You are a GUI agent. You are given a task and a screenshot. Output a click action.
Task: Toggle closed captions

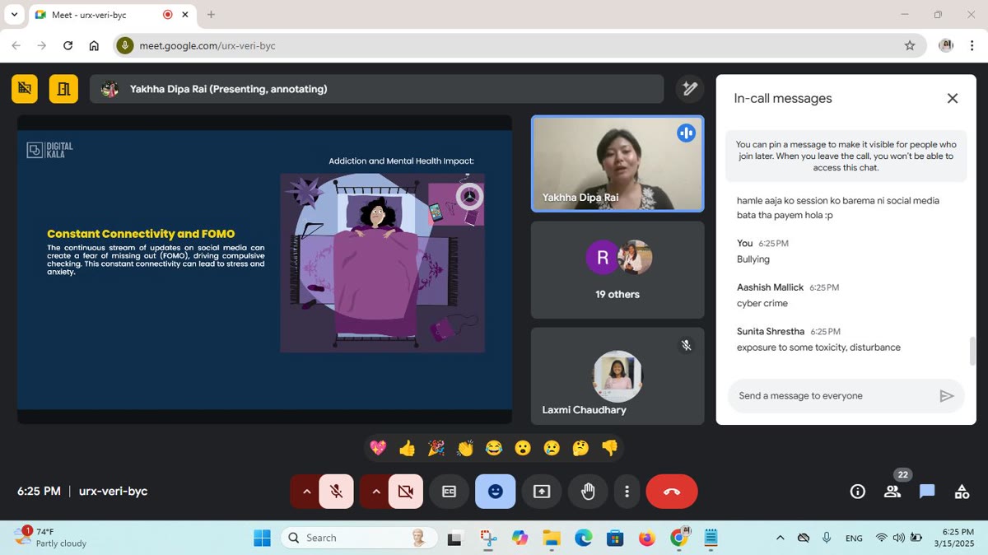click(x=450, y=492)
